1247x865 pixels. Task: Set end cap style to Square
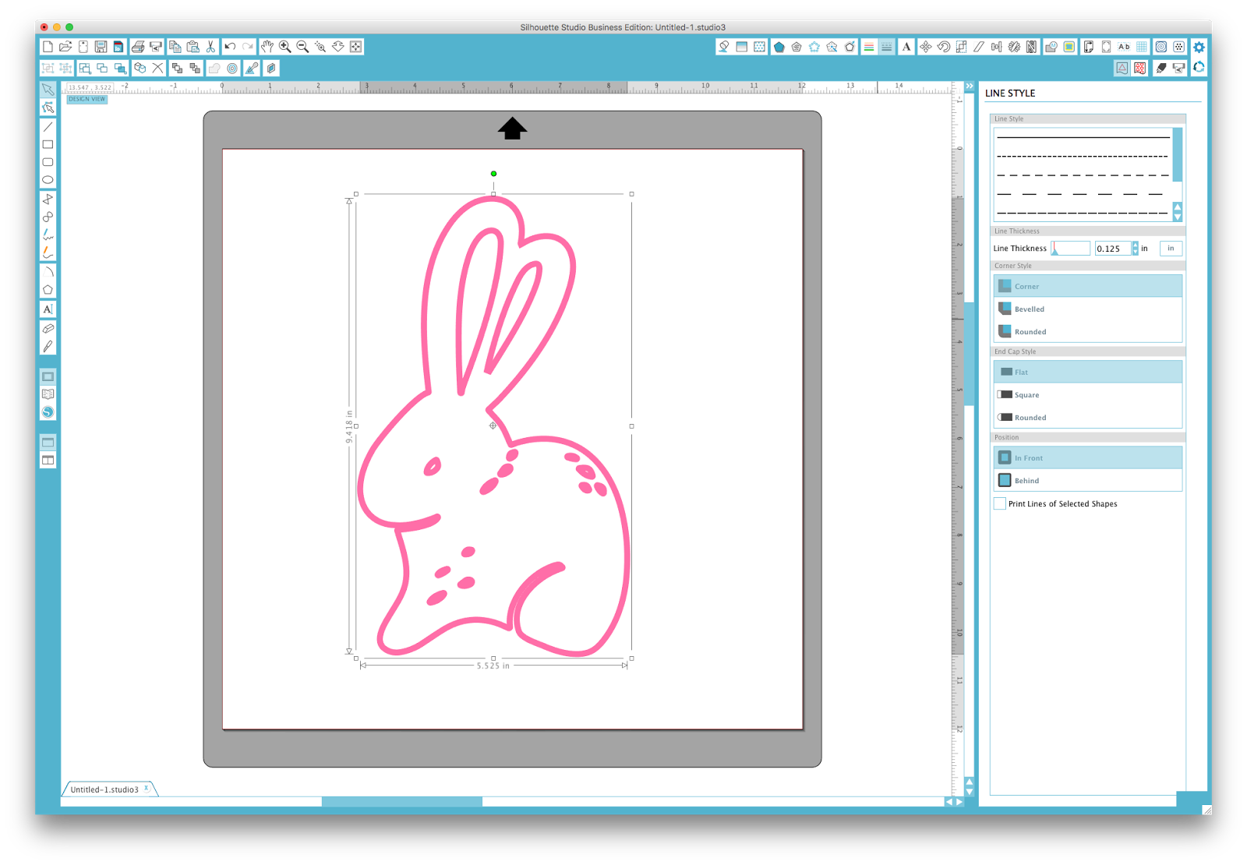pyautogui.click(x=1087, y=394)
